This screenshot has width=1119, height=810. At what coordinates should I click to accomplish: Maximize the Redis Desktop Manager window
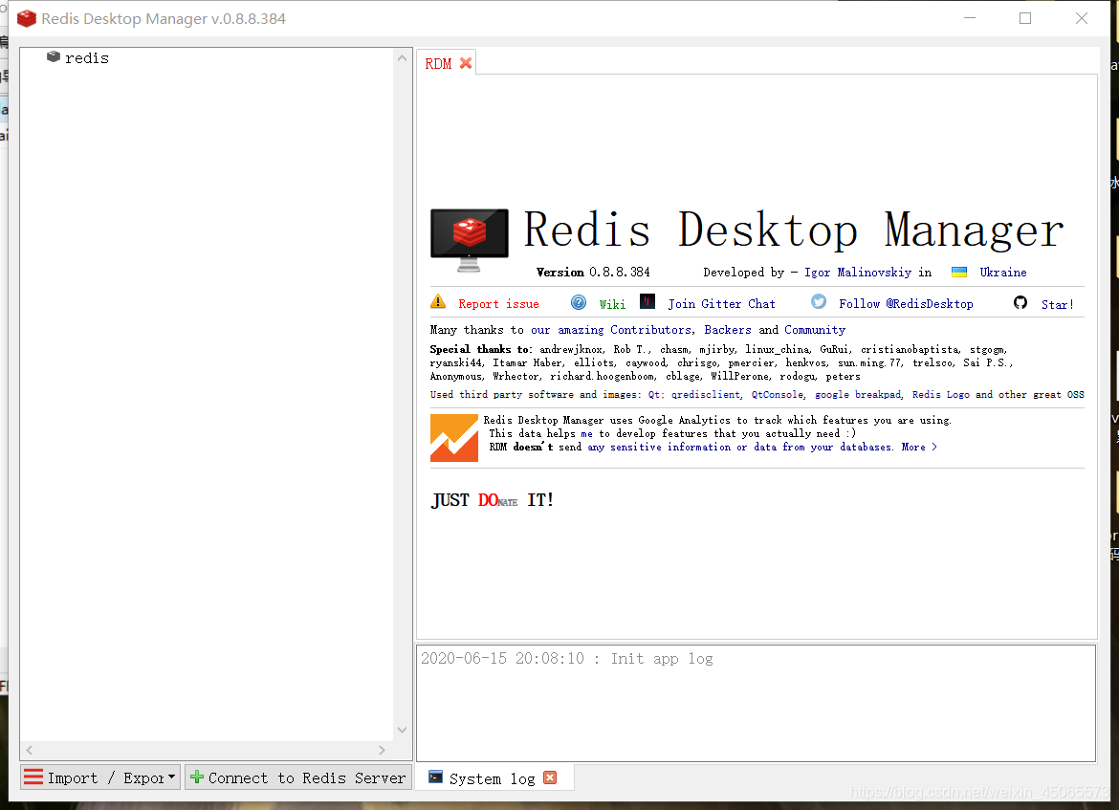click(1025, 18)
